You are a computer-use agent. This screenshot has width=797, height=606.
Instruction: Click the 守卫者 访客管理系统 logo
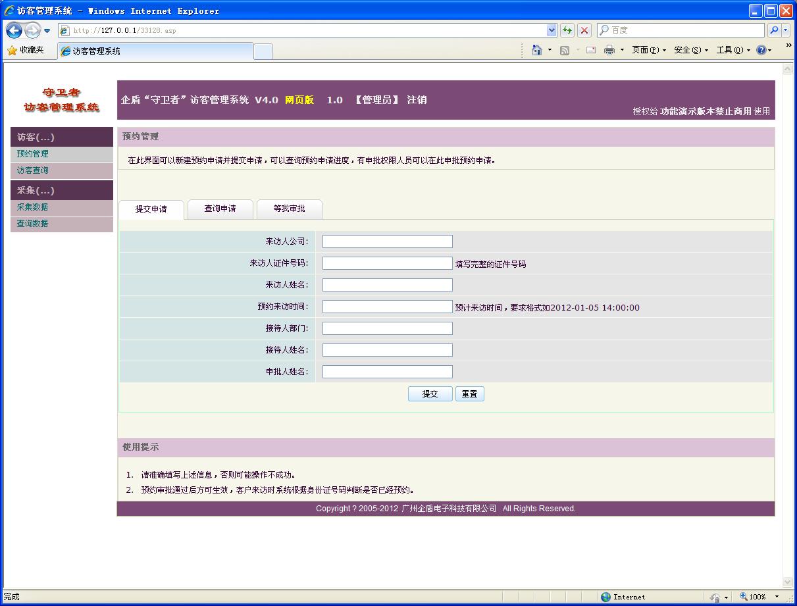pyautogui.click(x=61, y=100)
